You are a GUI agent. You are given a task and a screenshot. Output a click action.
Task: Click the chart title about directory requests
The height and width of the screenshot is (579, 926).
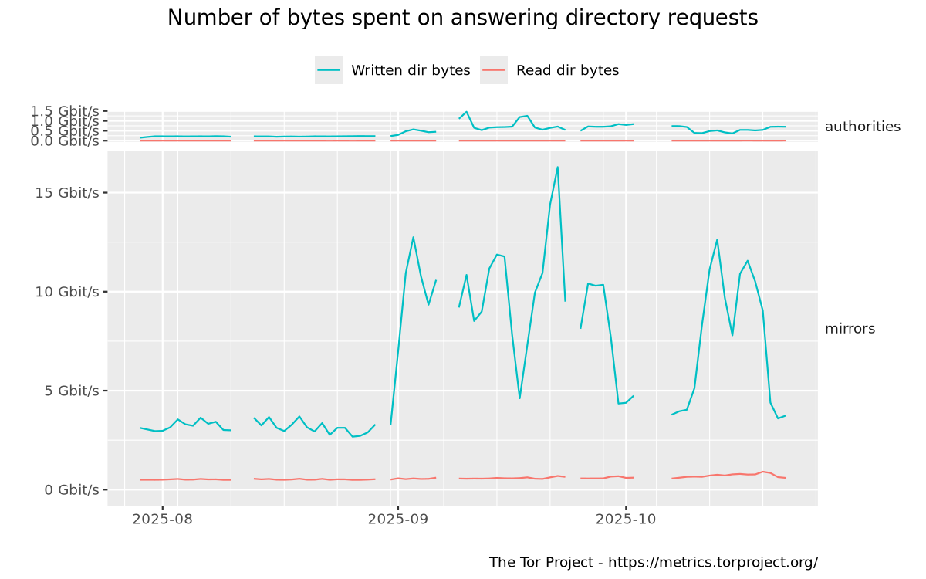[x=463, y=18]
